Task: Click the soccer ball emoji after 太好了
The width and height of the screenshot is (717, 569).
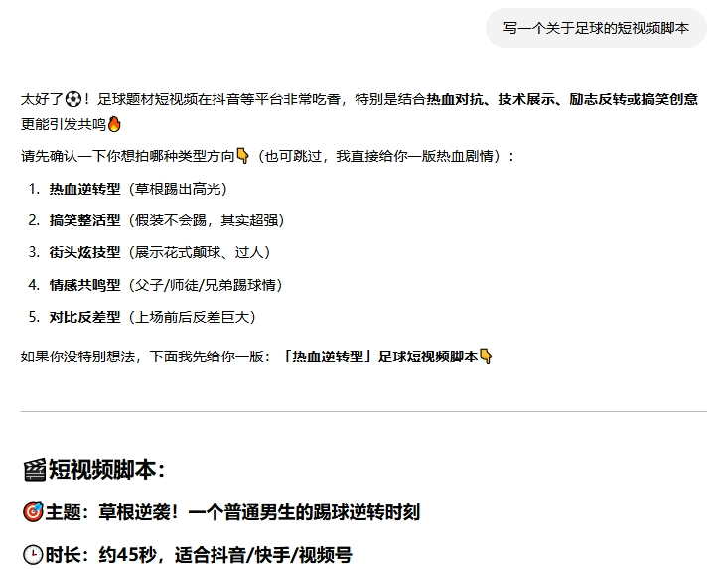Action: (x=73, y=99)
